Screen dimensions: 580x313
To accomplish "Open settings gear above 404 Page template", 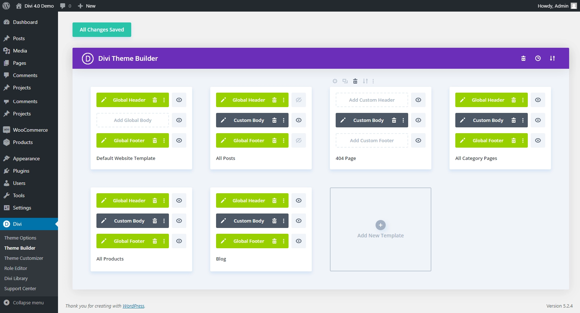I will click(335, 81).
